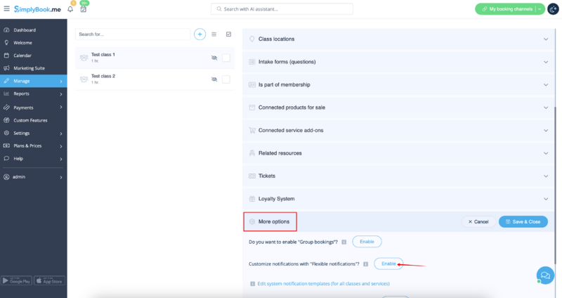Viewport: 562px width, 298px height.
Task: Click the Related resources chair icon
Action: coord(252,153)
